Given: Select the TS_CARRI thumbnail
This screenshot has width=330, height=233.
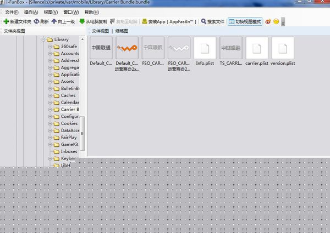Looking at the screenshot, I should coord(231,48).
